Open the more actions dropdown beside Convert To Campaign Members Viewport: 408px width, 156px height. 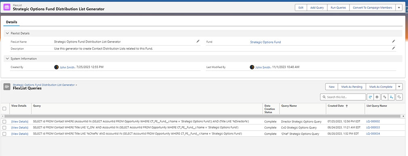(x=399, y=8)
